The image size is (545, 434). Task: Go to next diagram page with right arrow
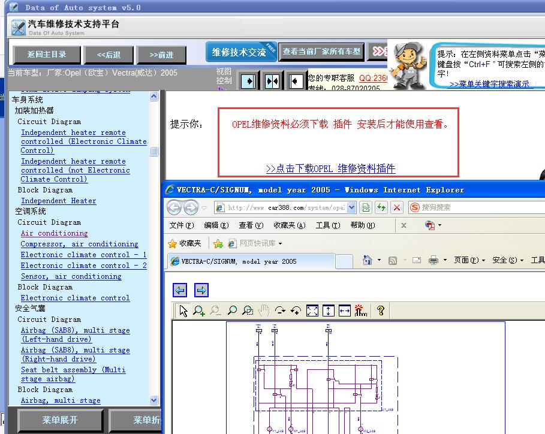point(201,290)
